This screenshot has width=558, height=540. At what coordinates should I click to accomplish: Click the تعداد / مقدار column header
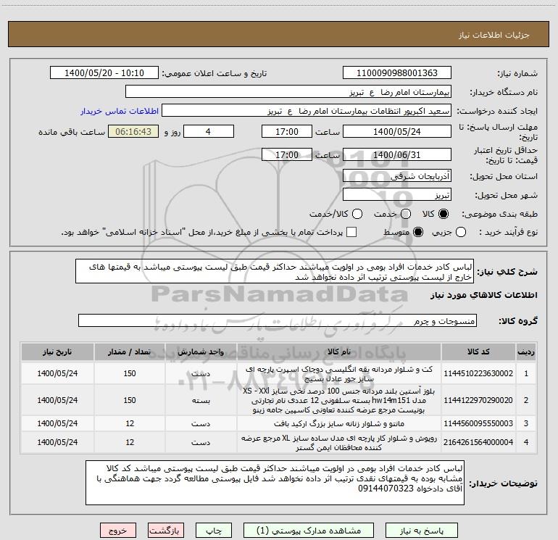click(x=130, y=352)
